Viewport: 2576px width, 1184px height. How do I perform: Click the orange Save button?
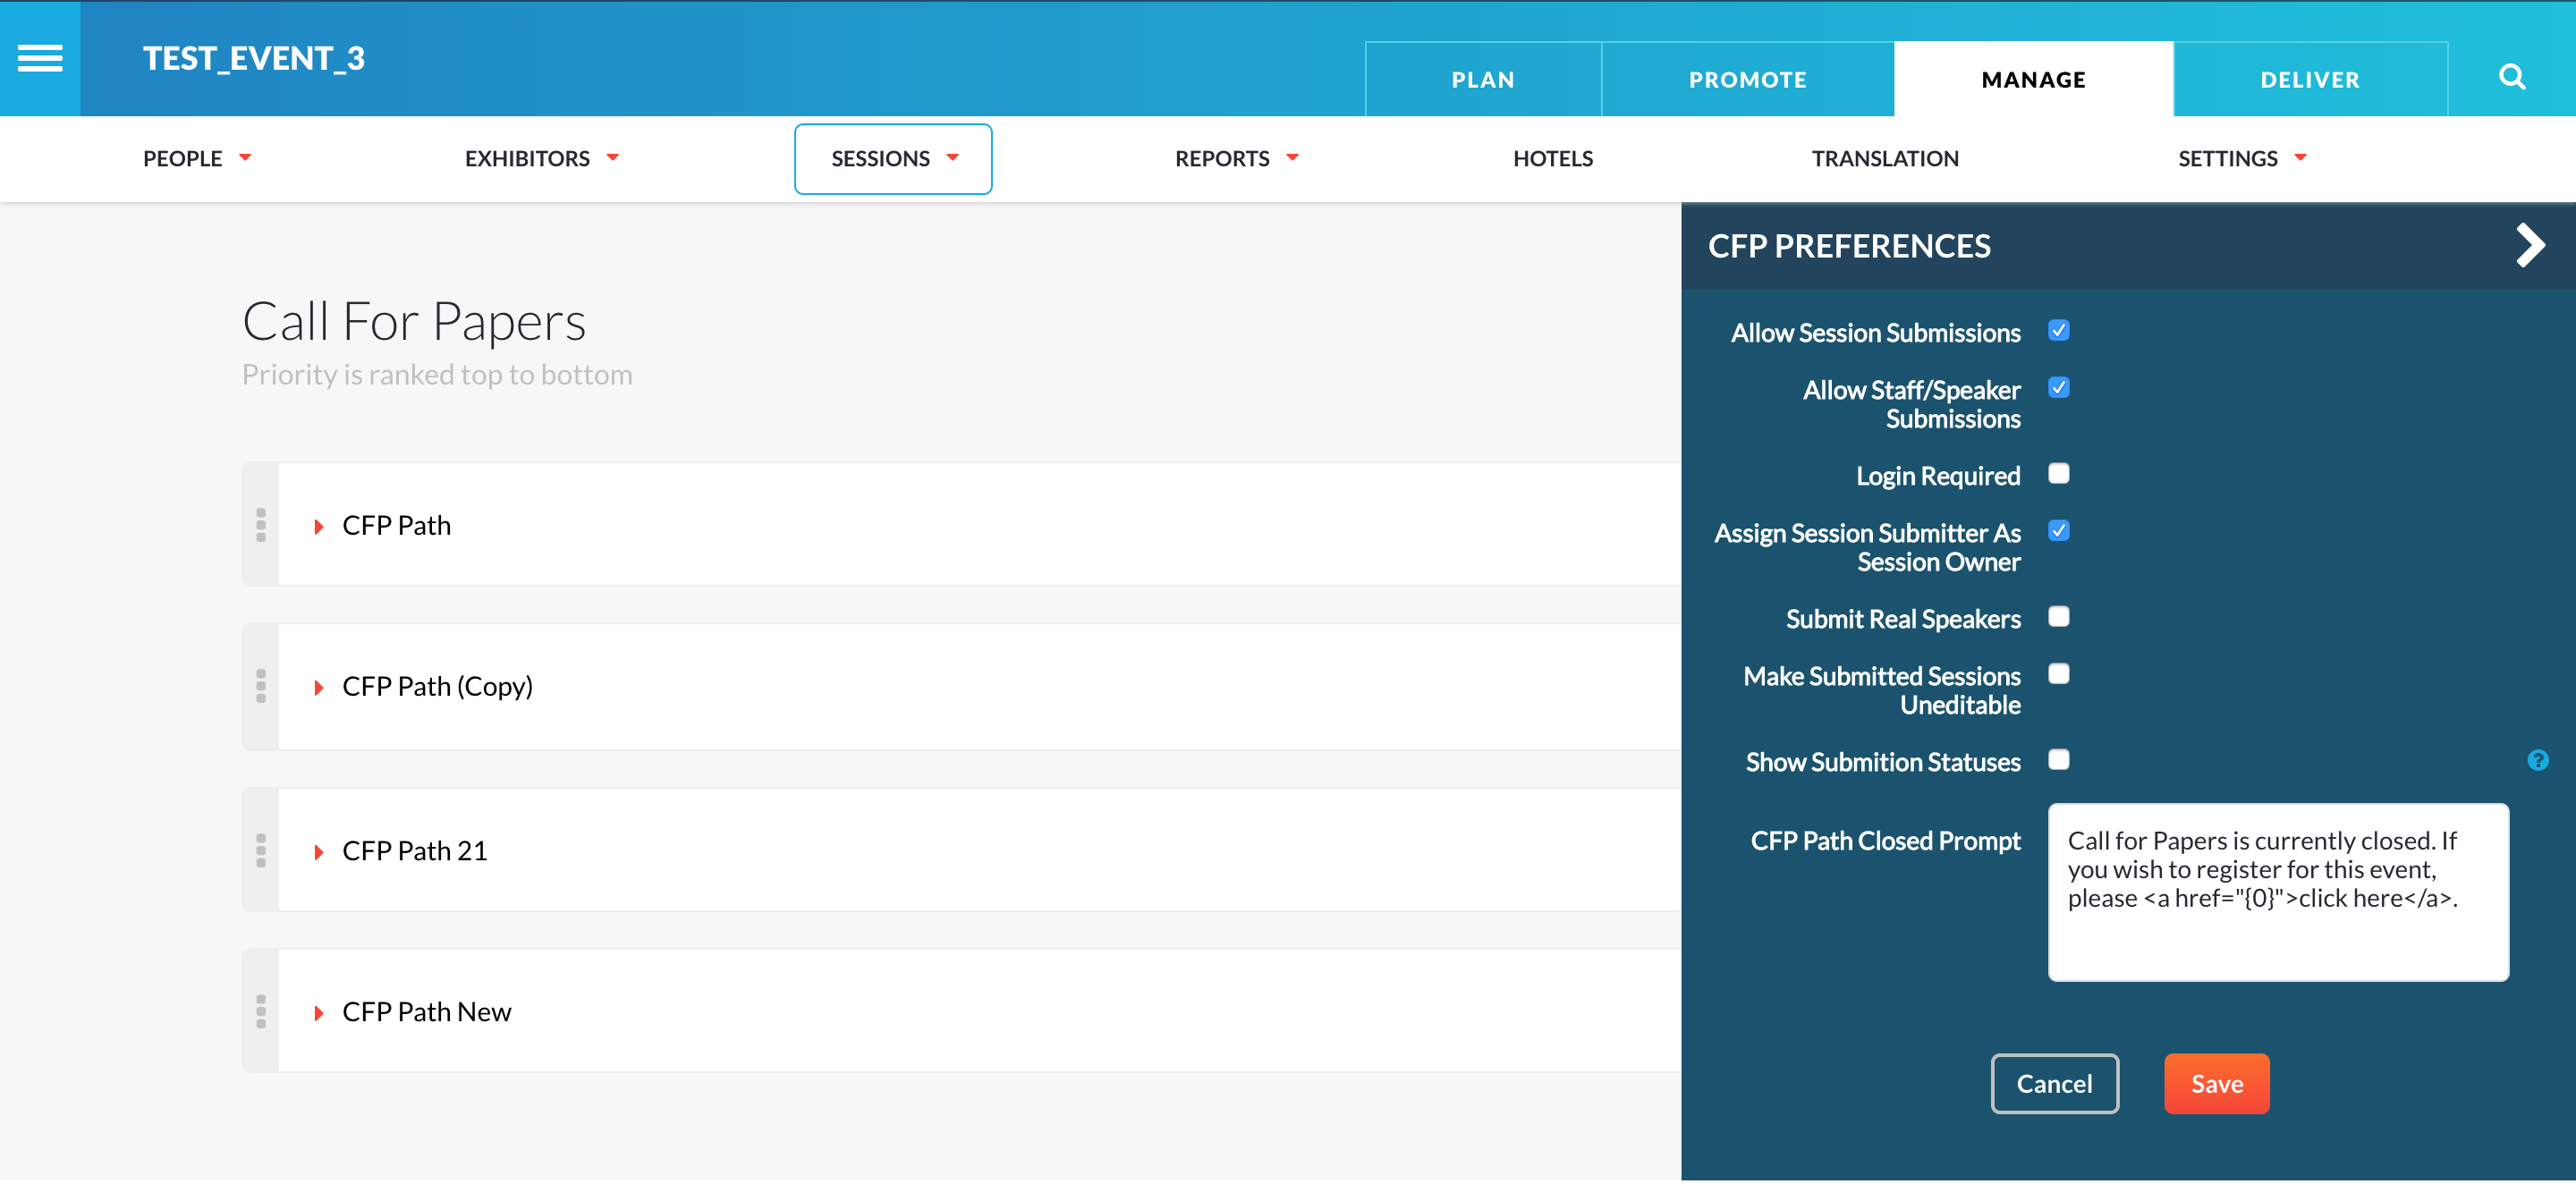2217,1084
